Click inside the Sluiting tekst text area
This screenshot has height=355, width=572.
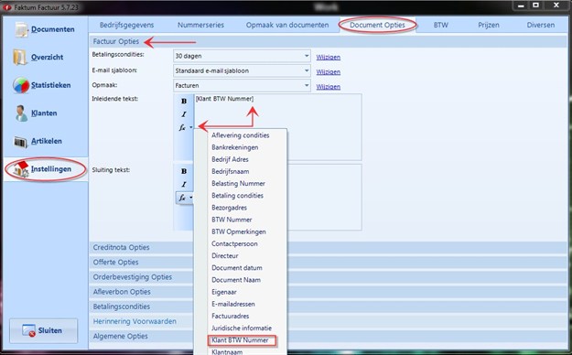(x=324, y=197)
